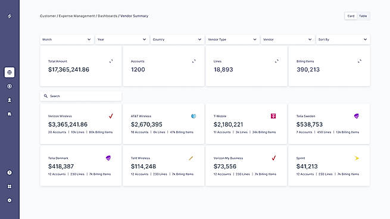Click the search magnifier icon
Screen dimensions: 390x219
click(45, 96)
